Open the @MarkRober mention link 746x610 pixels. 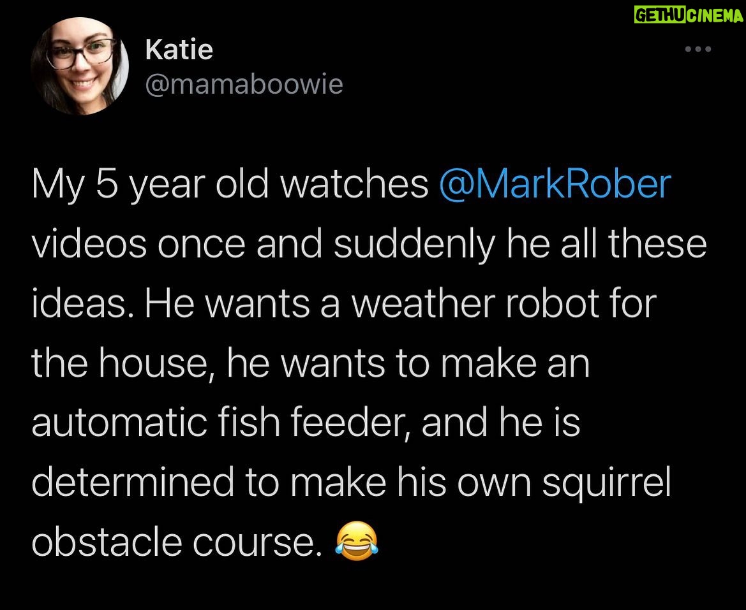(555, 184)
